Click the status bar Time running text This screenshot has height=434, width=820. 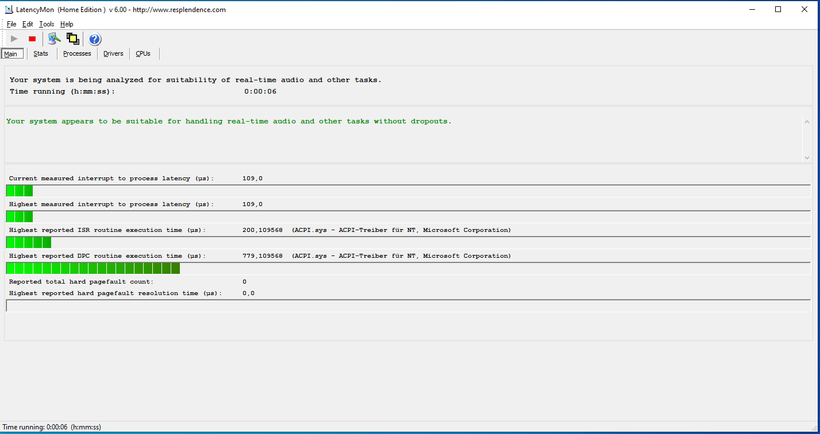click(x=52, y=427)
